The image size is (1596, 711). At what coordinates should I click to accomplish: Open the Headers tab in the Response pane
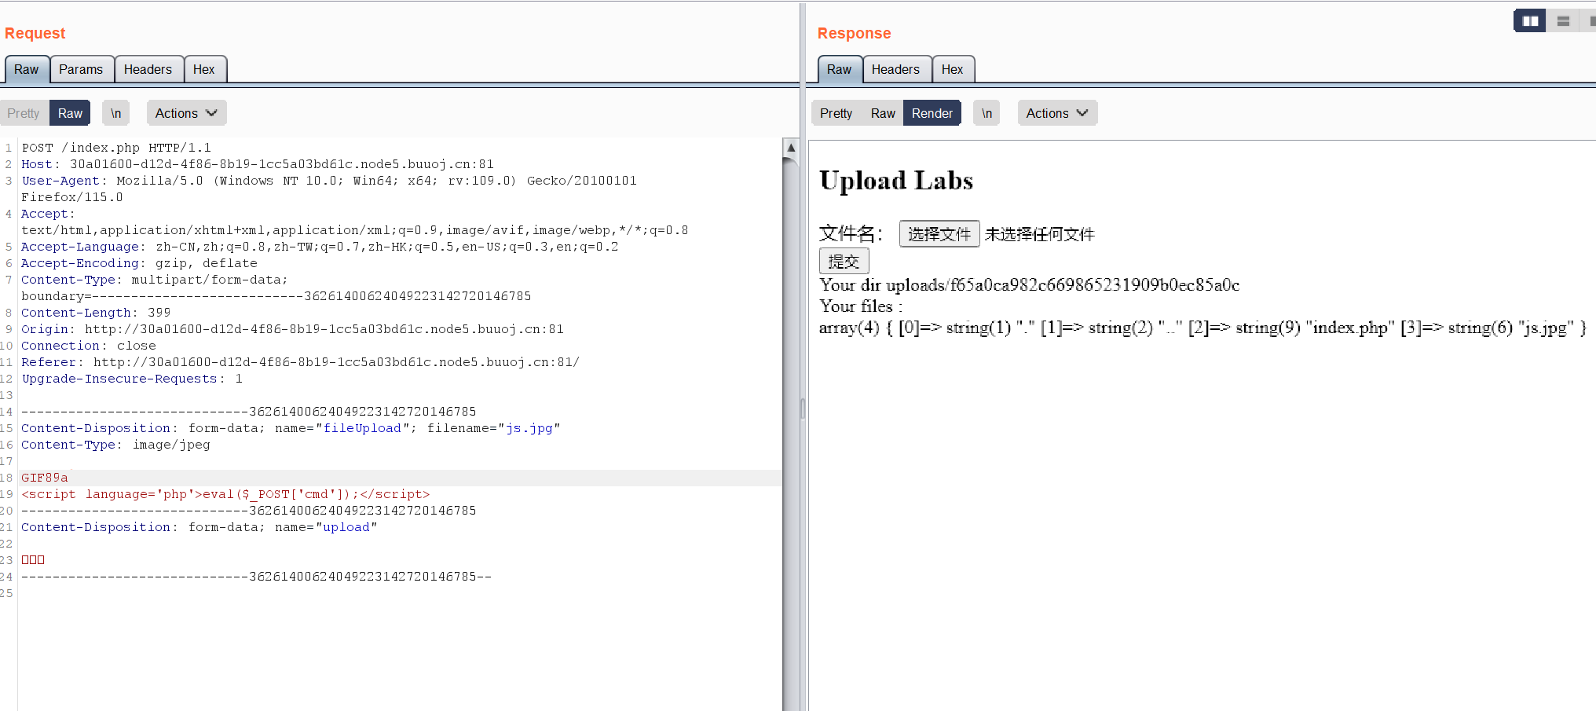pyautogui.click(x=896, y=69)
